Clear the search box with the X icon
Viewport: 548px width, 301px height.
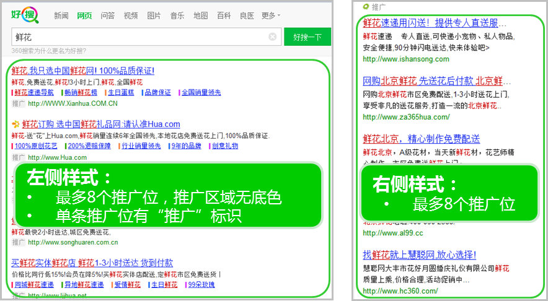pos(272,37)
